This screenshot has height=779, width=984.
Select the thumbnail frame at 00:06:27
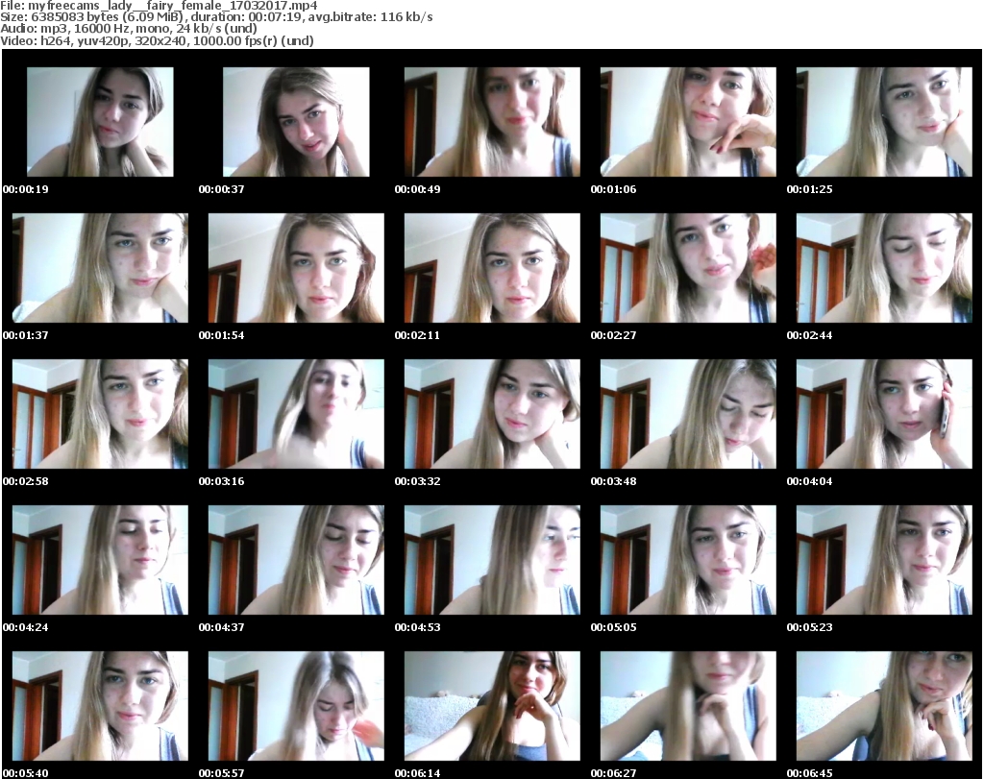click(688, 706)
